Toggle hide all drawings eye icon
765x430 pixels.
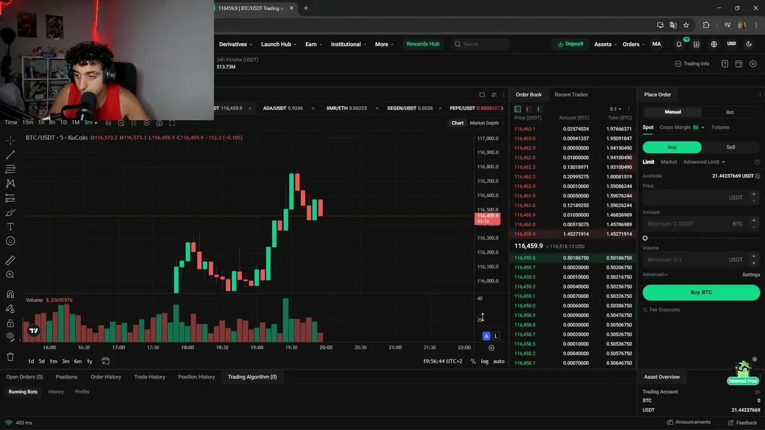[x=10, y=336]
